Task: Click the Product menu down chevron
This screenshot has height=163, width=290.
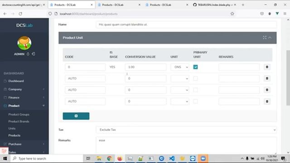Action: pyautogui.click(x=43, y=105)
